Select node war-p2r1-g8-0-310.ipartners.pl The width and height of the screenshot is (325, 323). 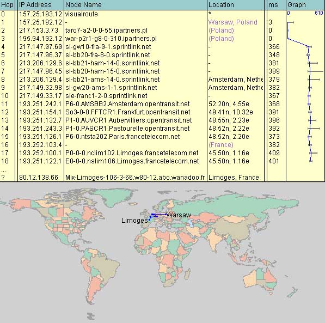(x=111, y=39)
